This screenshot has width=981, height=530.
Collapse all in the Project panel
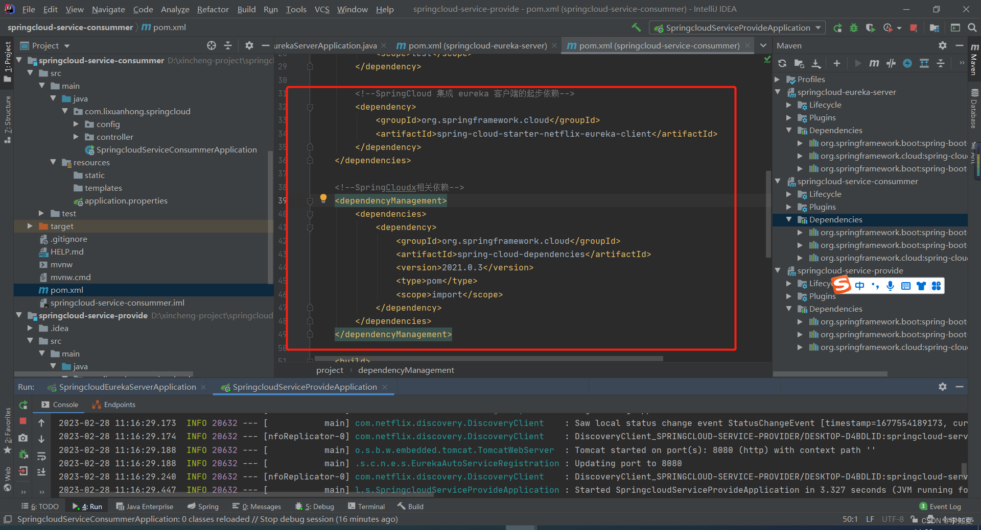[x=228, y=45]
